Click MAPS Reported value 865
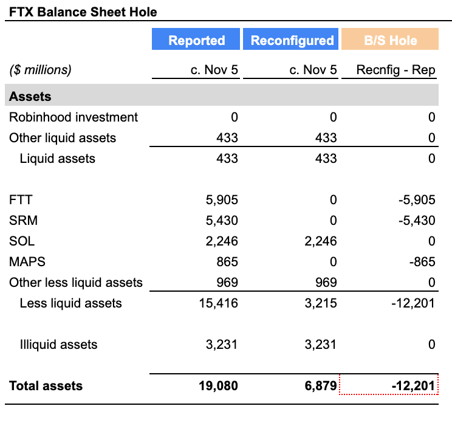Screen dimensions: 452x423 click(x=227, y=262)
